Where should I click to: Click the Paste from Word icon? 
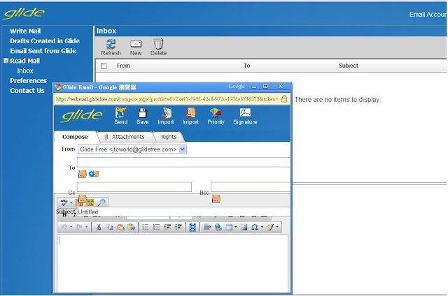(x=131, y=227)
